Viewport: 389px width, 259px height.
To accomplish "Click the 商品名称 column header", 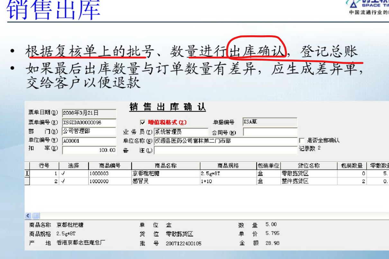I will tap(166, 166).
